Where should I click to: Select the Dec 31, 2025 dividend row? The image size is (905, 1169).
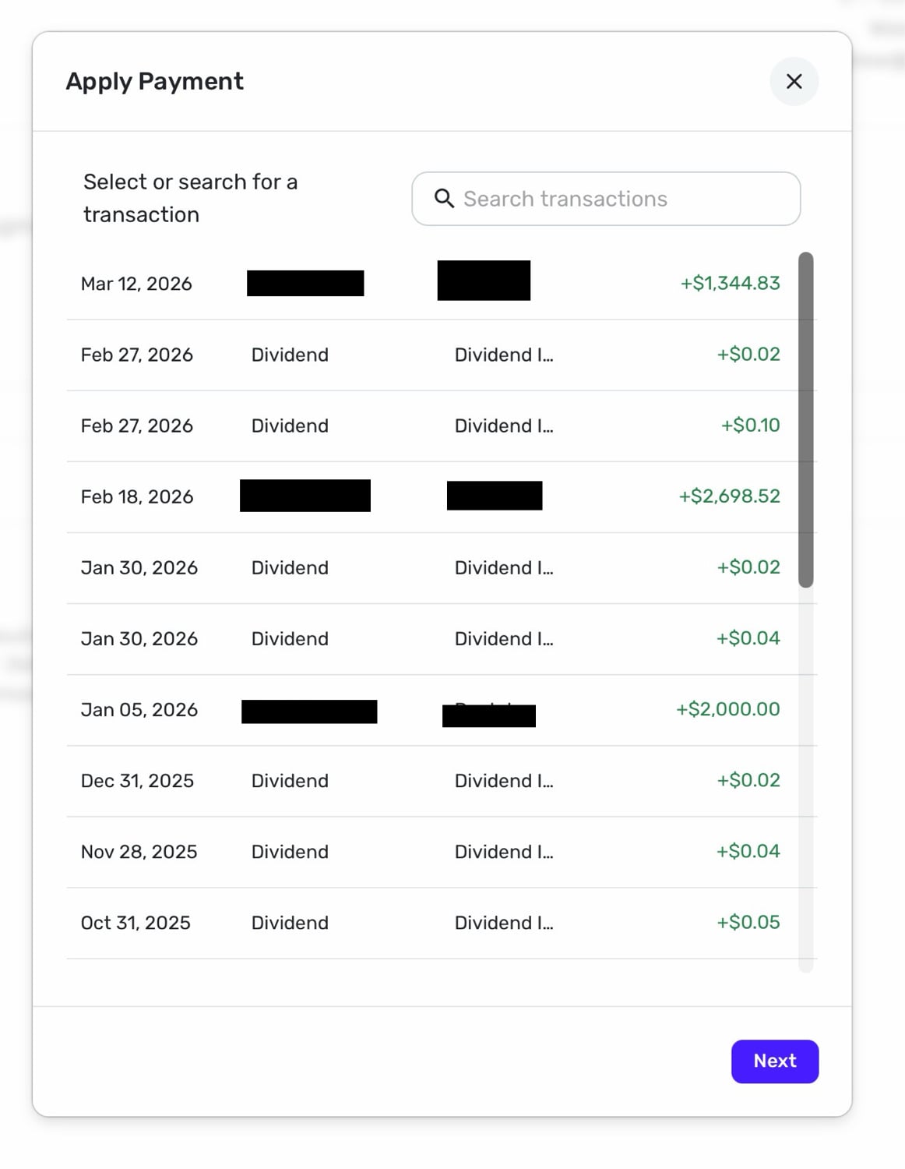click(137, 781)
